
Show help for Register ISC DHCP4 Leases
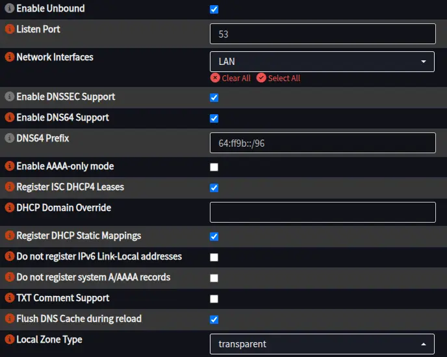(10, 187)
